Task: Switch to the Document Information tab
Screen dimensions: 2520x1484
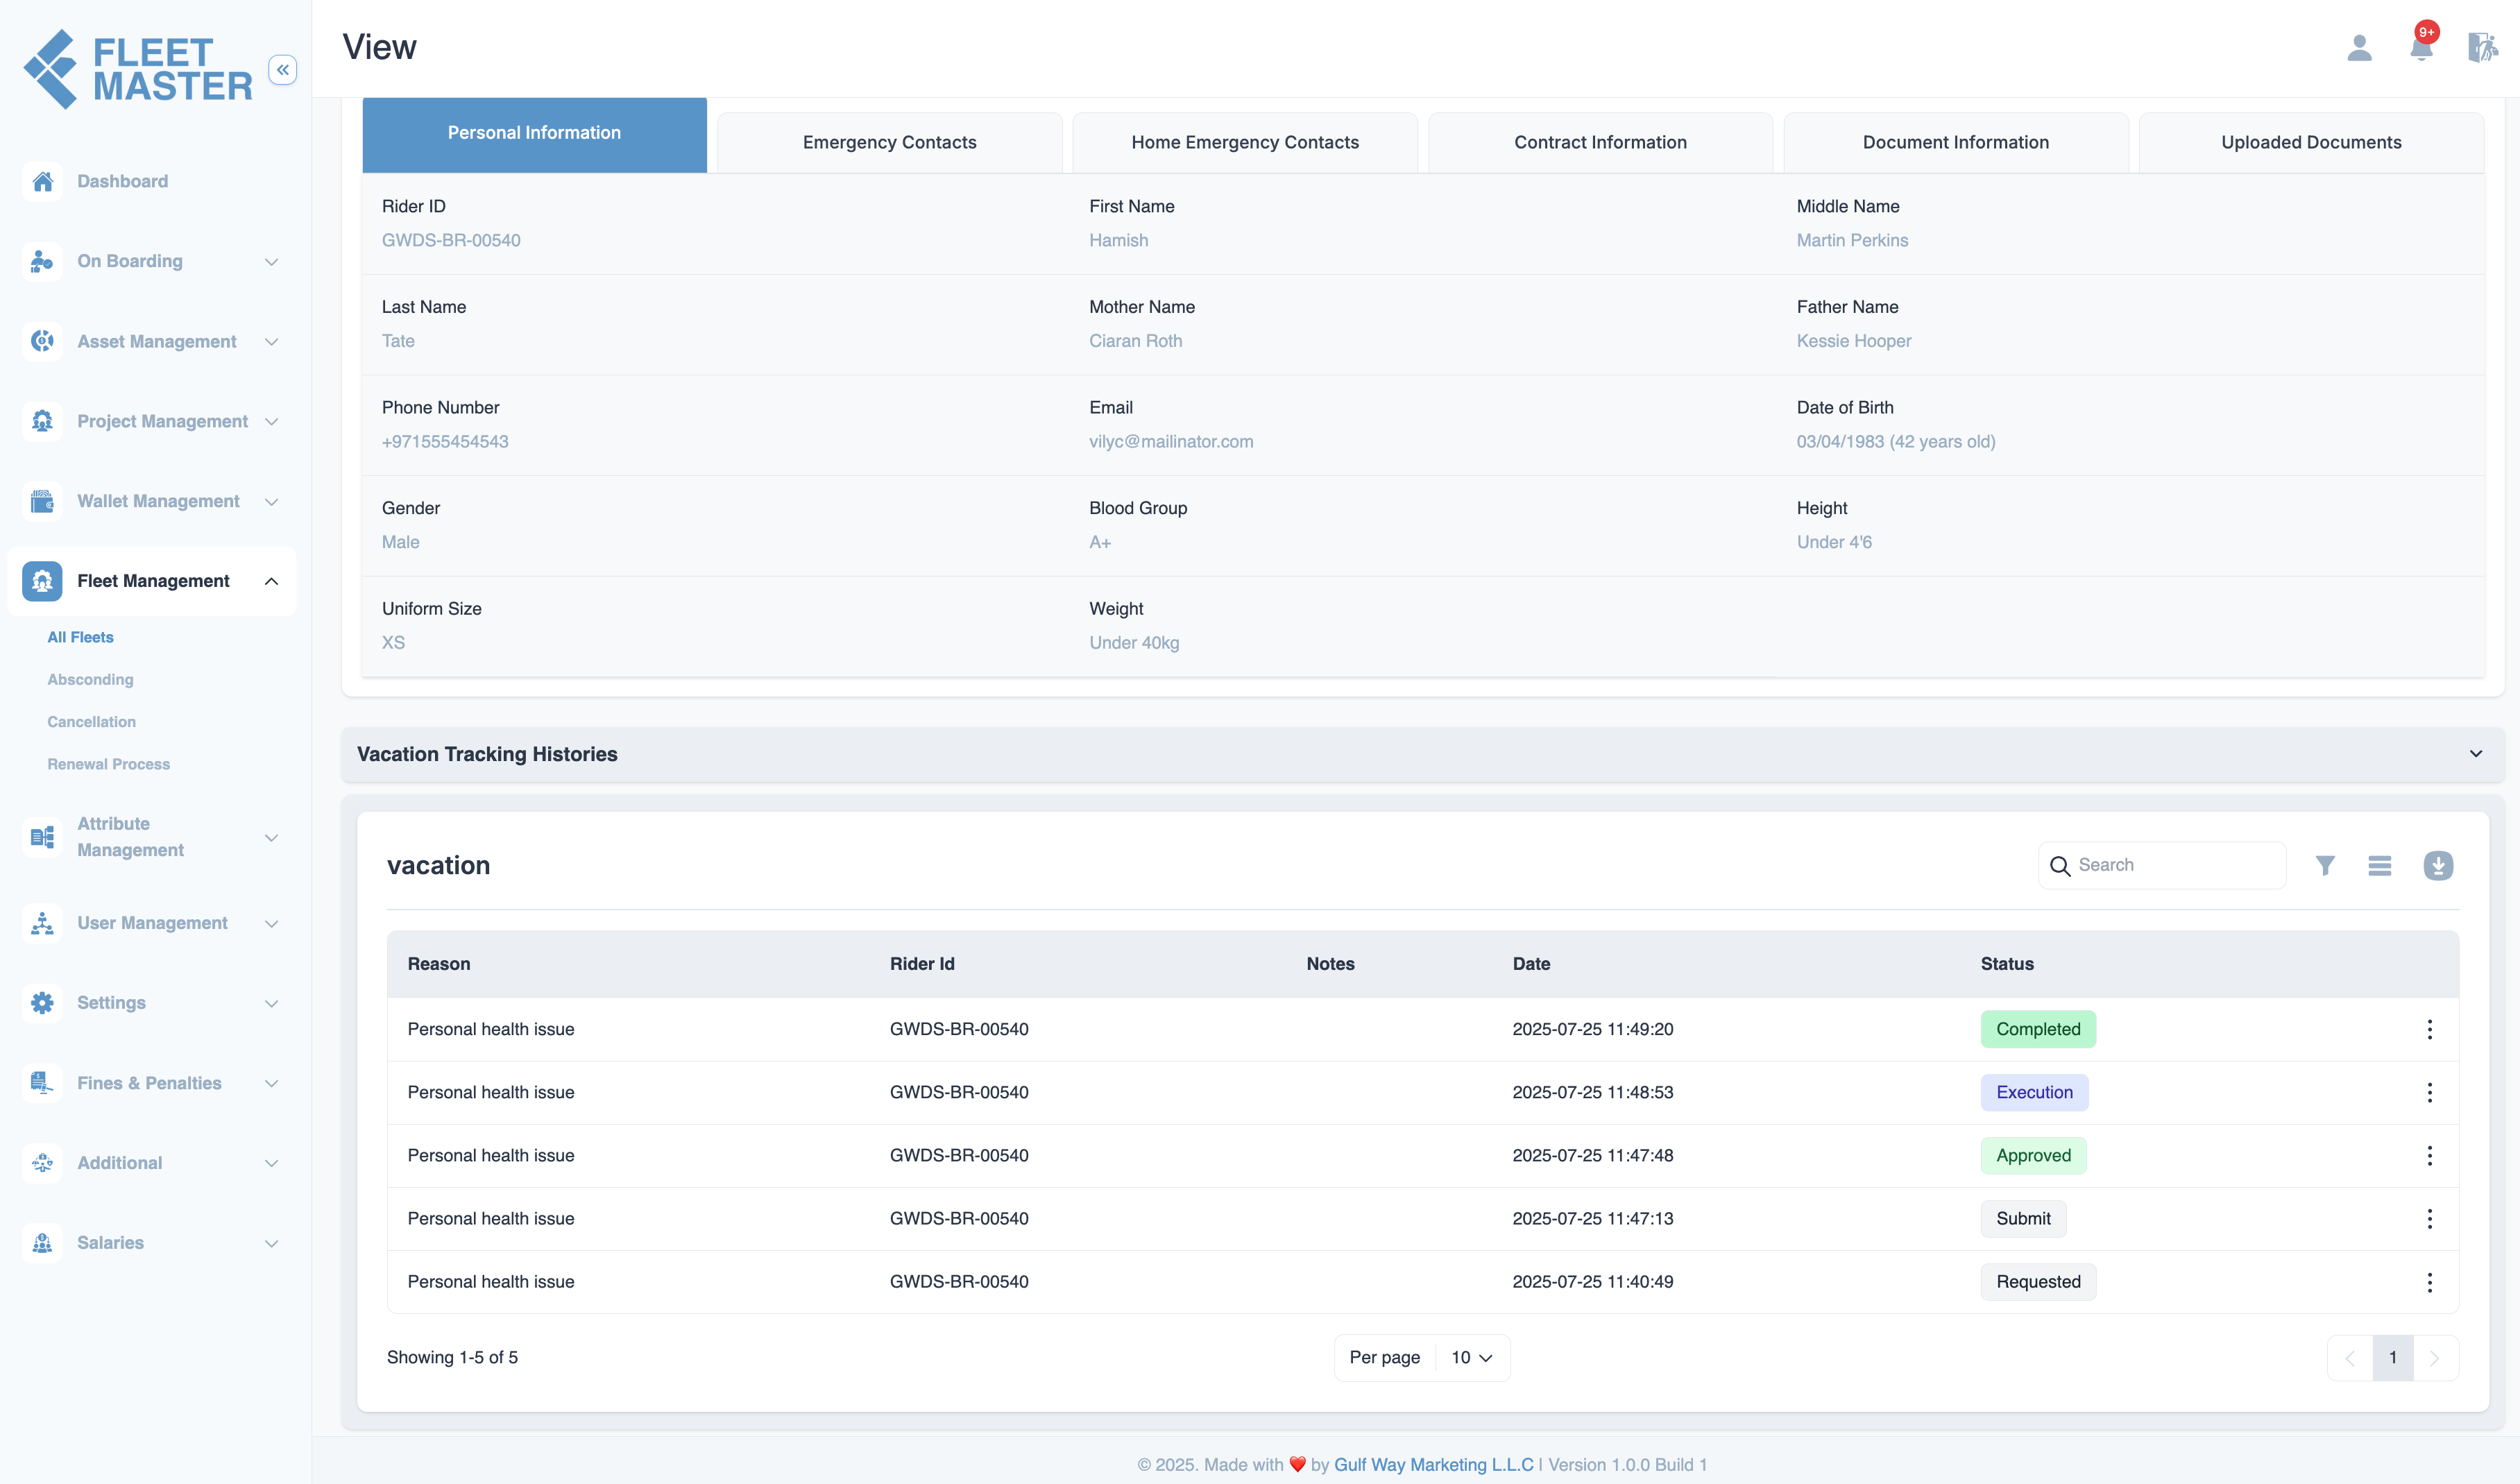Action: [1955, 142]
